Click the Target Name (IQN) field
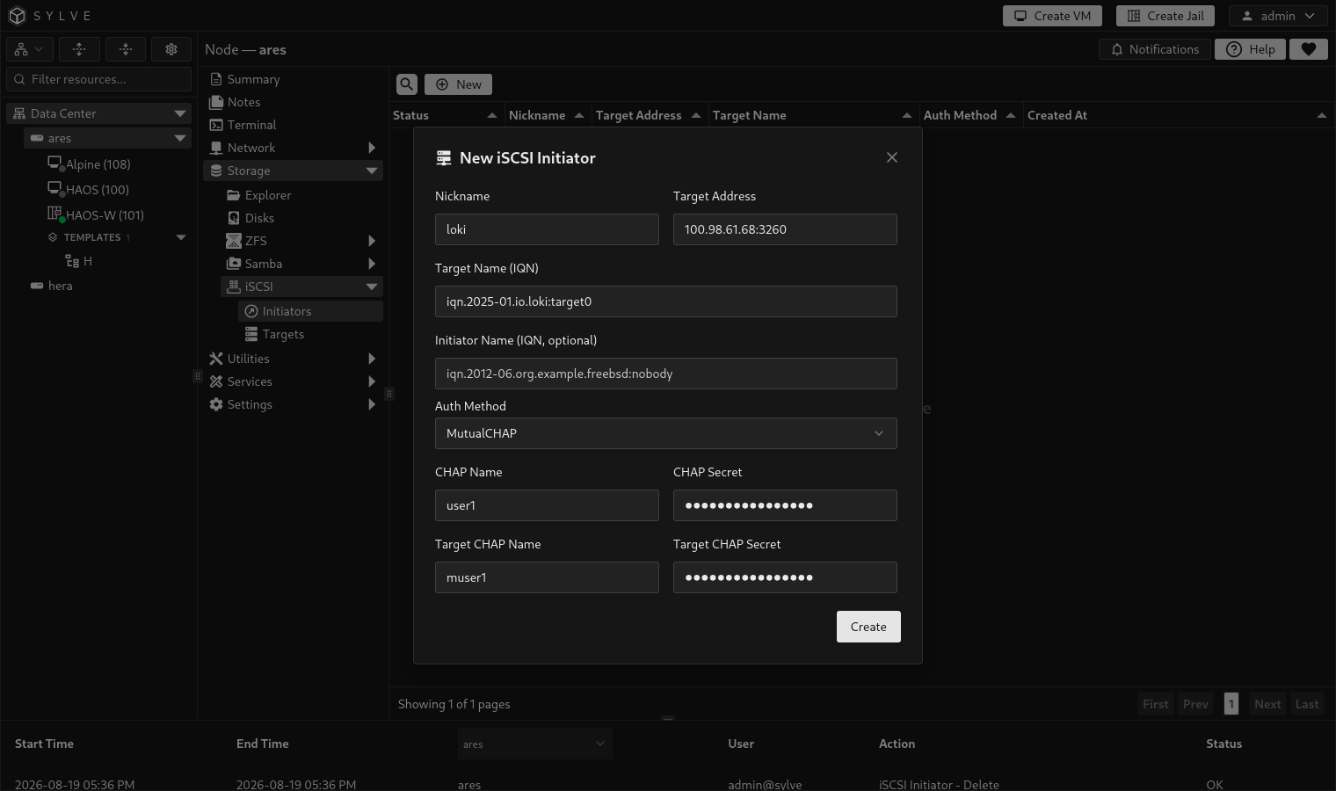This screenshot has width=1336, height=791. pos(666,301)
